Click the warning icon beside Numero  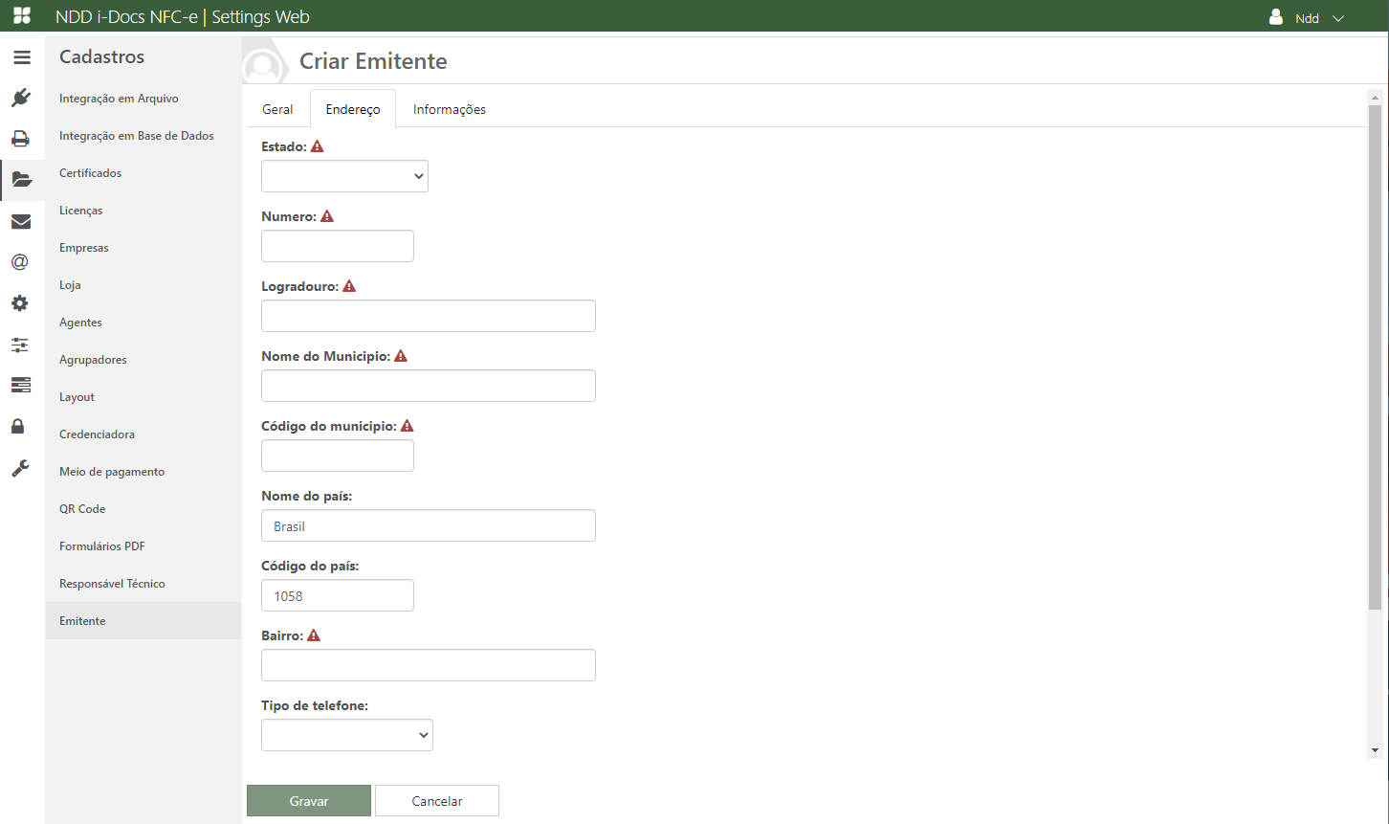click(327, 216)
